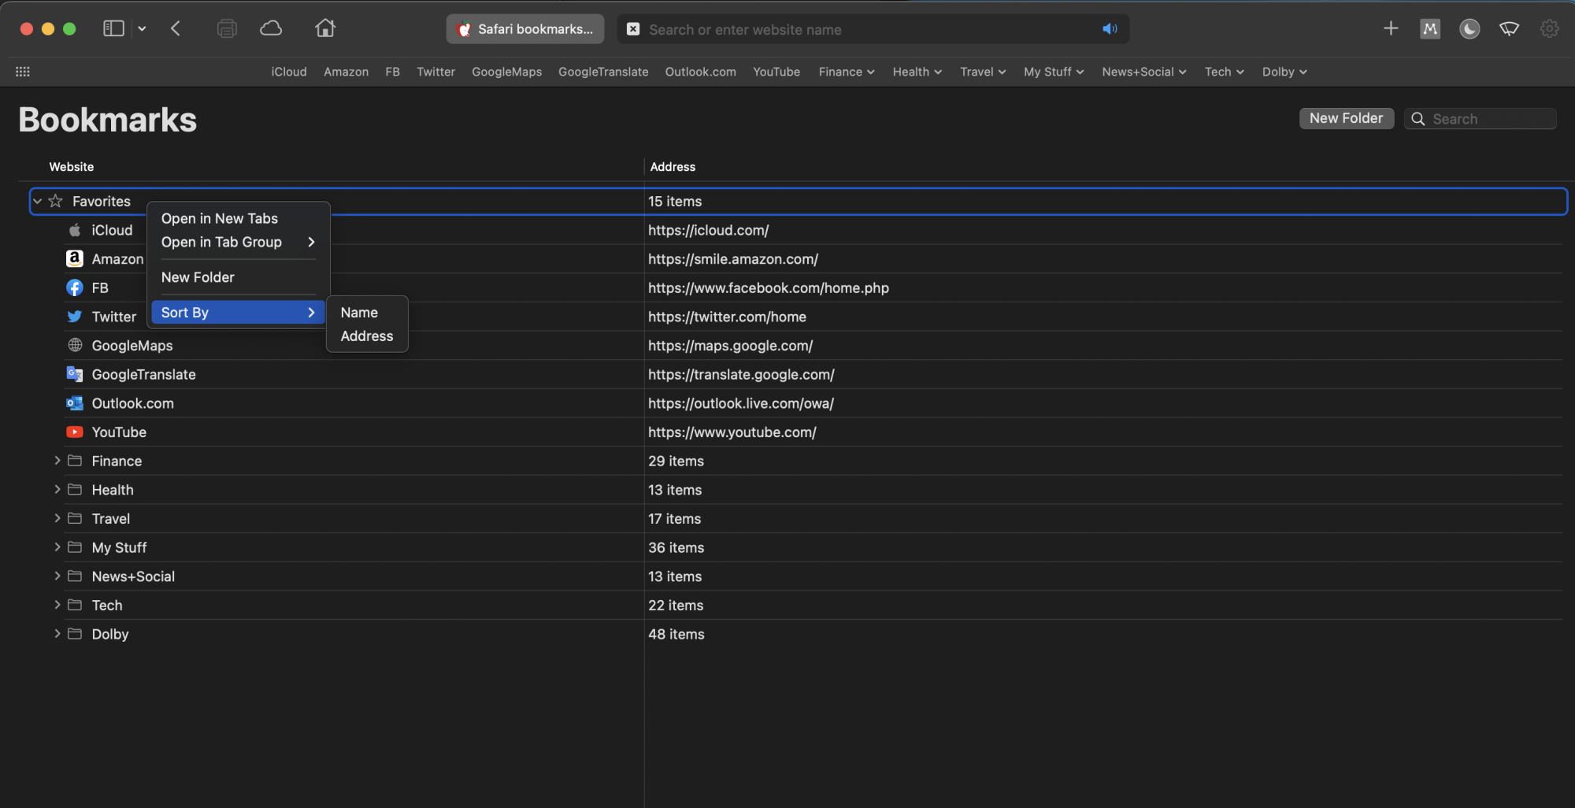This screenshot has width=1575, height=808.
Task: Open the sidebar options dropdown arrow
Action: pyautogui.click(x=142, y=28)
